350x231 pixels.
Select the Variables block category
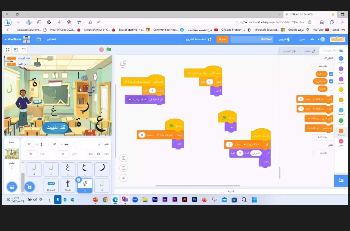pyautogui.click(x=341, y=132)
